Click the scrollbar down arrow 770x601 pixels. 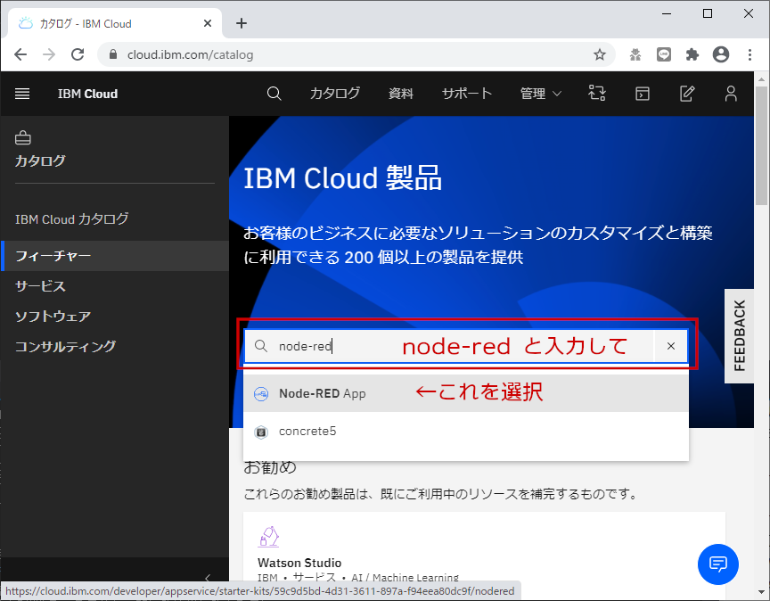(762, 592)
